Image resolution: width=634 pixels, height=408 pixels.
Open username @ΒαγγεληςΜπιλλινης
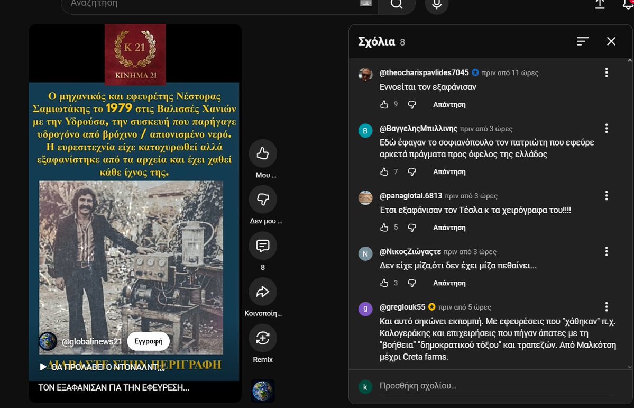click(418, 128)
